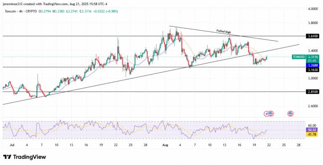Click the blue 3.2688 moving average label
The height and width of the screenshot is (165, 323).
[x=312, y=65]
